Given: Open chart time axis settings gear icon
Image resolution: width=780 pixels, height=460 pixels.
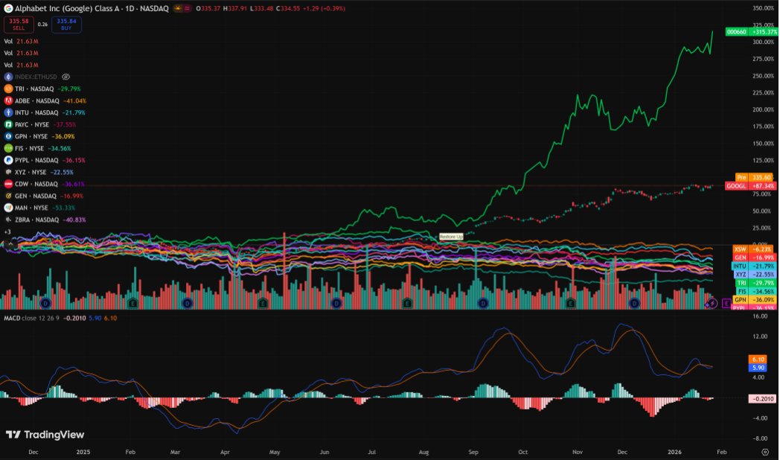Looking at the screenshot, I should (765, 451).
